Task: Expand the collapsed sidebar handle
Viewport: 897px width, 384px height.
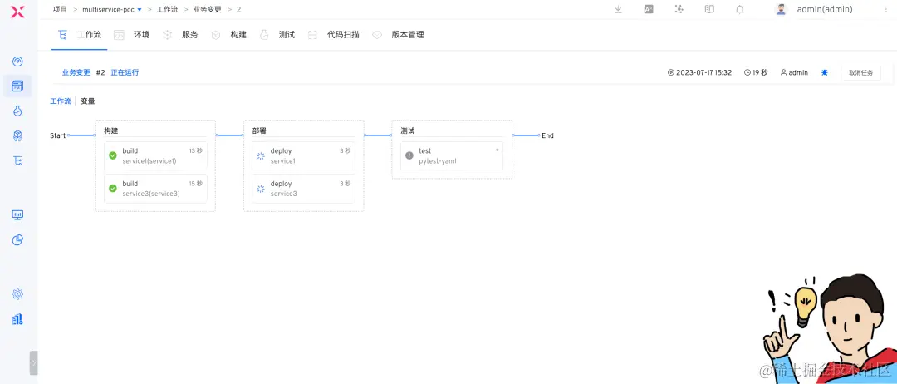Action: click(x=33, y=362)
